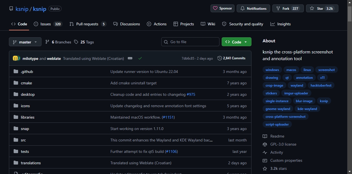Open the #1106 reference link
Screen dimensions: 352x174
click(x=171, y=151)
